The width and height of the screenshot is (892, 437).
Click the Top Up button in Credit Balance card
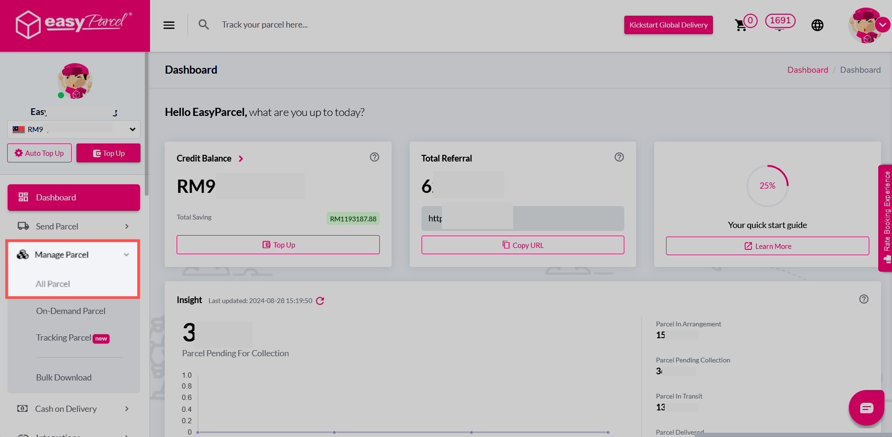click(x=278, y=245)
